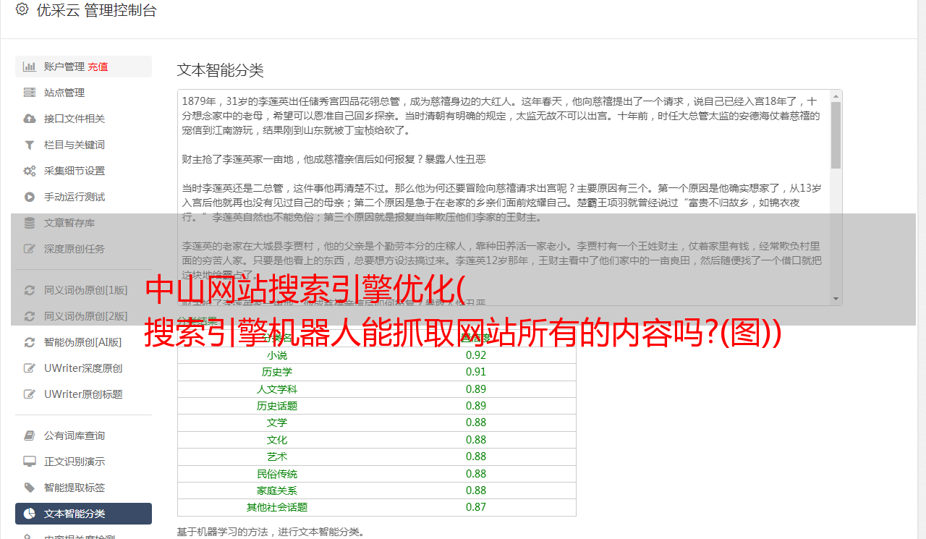Click the 站点管理 server icon
The width and height of the screenshot is (926, 539).
[x=30, y=93]
